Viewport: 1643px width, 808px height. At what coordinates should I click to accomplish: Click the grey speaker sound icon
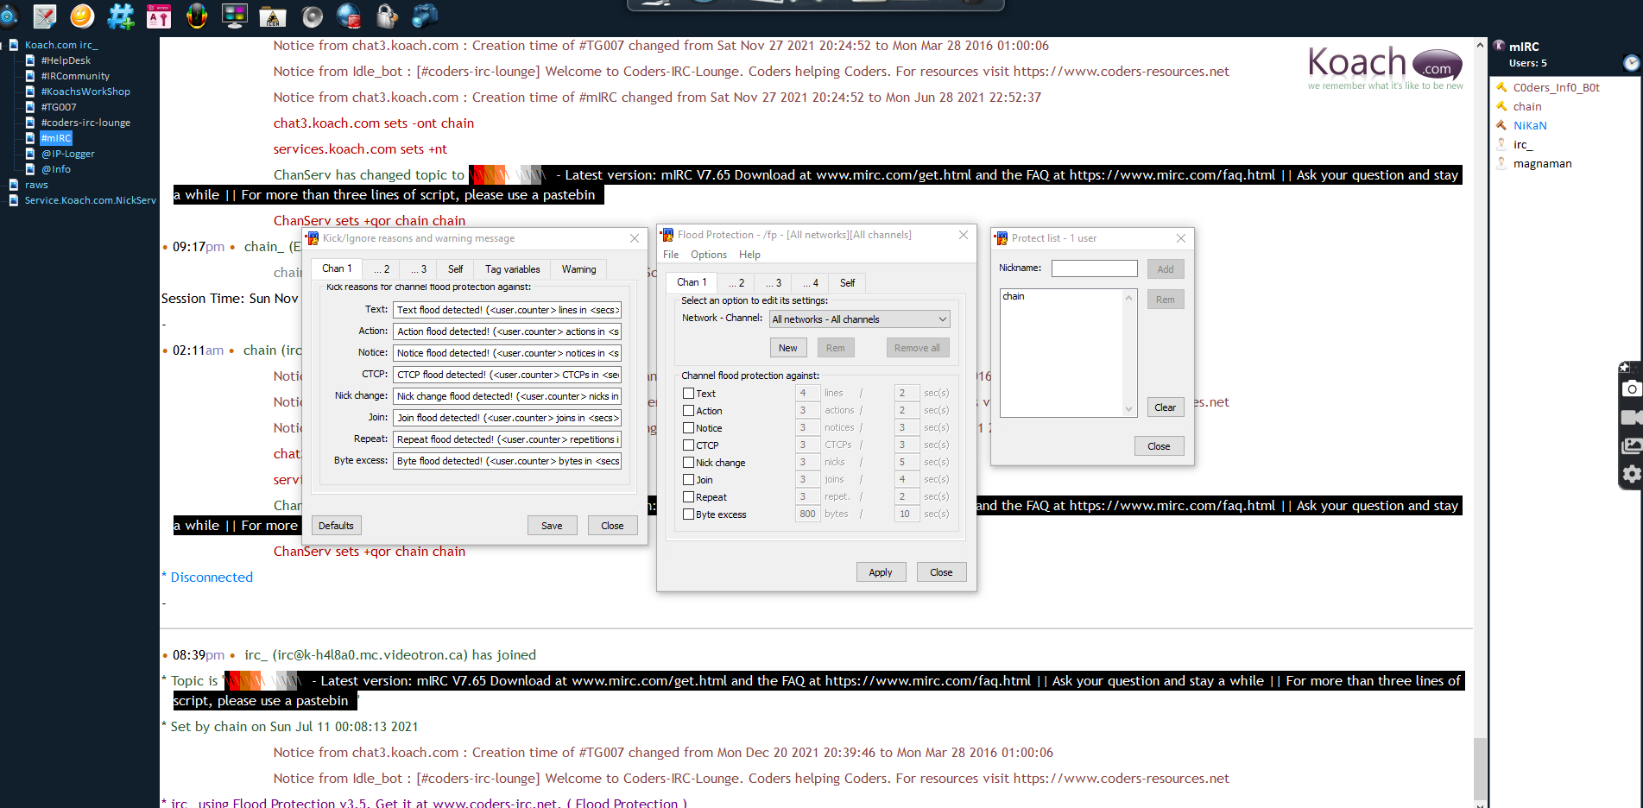pos(312,16)
